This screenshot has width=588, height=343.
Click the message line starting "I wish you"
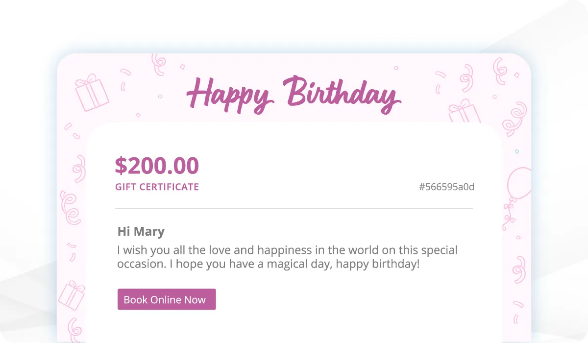(287, 250)
